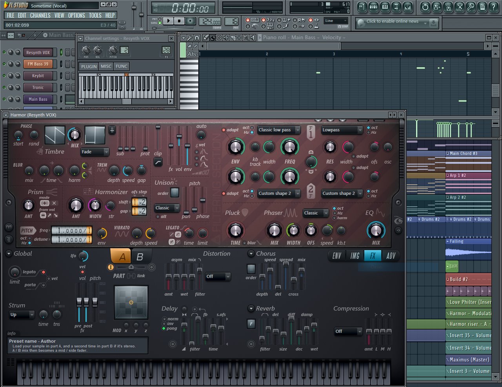Enable the magnet snap icon in Piano roll
The width and height of the screenshot is (502, 387).
click(197, 38)
